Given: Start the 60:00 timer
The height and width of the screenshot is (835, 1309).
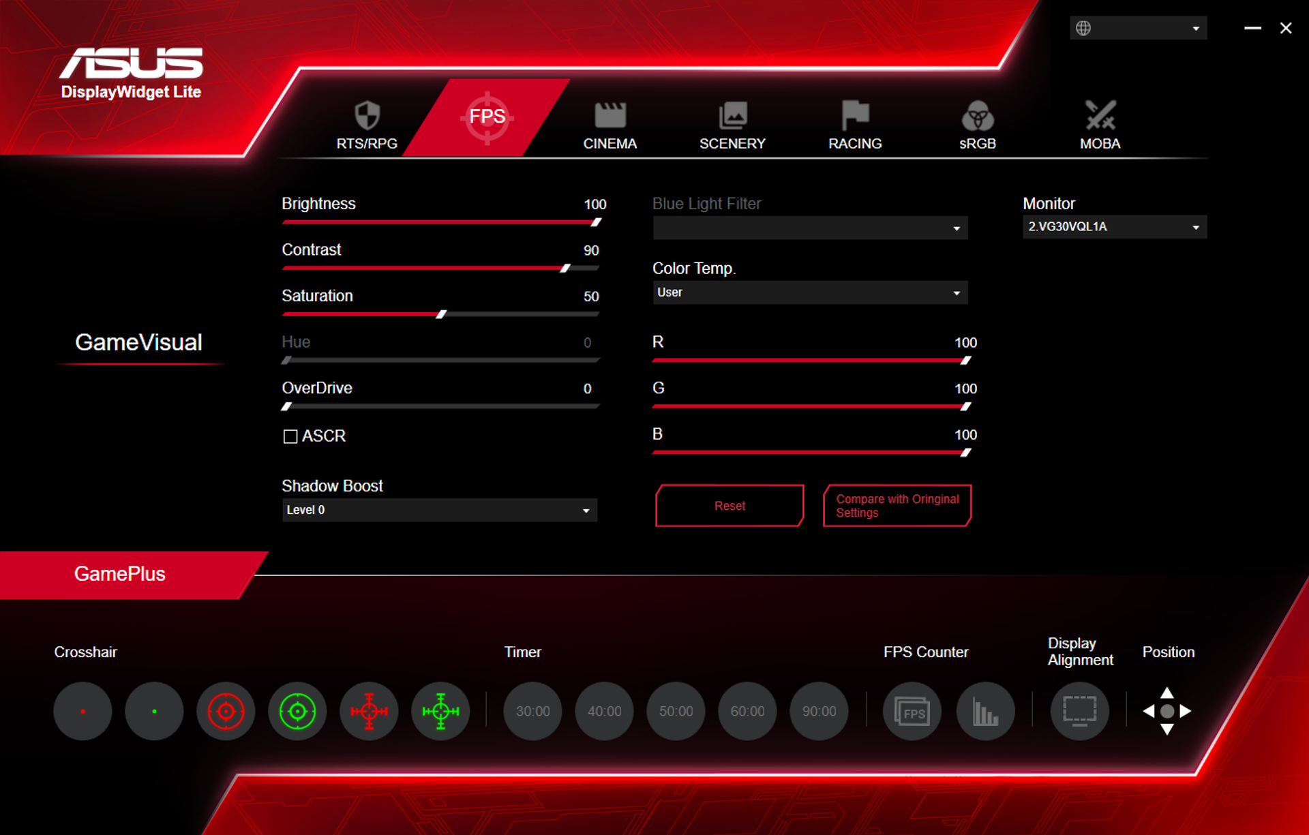Looking at the screenshot, I should pyautogui.click(x=747, y=711).
